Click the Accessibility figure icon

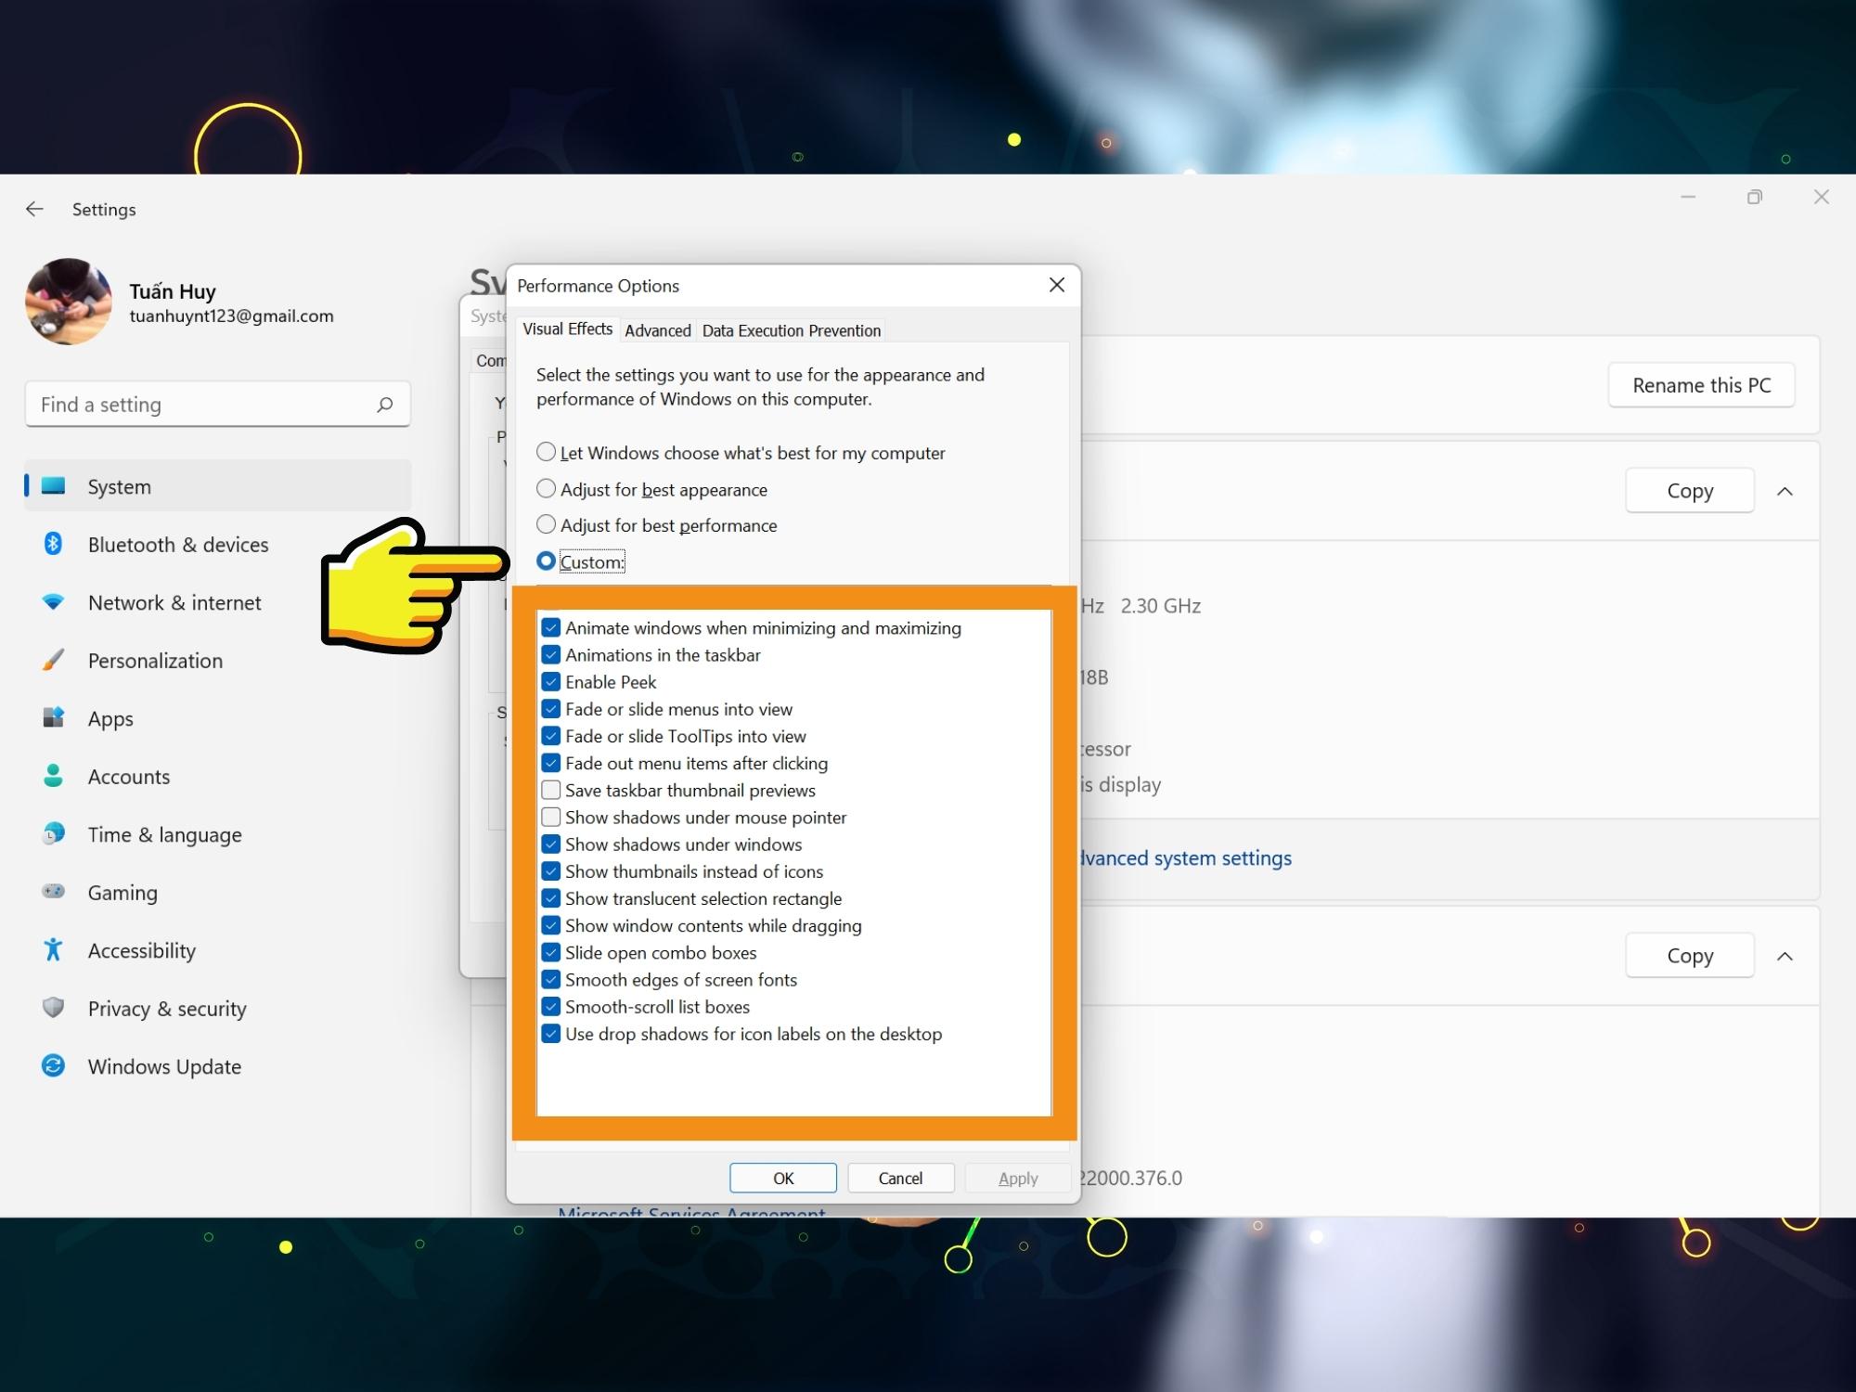click(54, 949)
